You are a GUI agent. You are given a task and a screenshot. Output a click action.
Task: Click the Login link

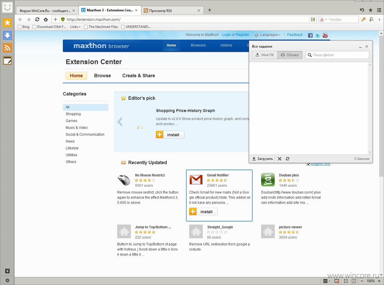226,35
